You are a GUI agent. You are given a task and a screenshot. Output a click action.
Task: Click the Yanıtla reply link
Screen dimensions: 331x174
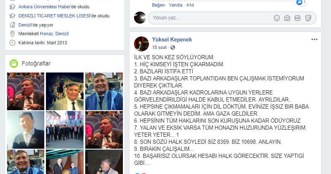pos(175,5)
